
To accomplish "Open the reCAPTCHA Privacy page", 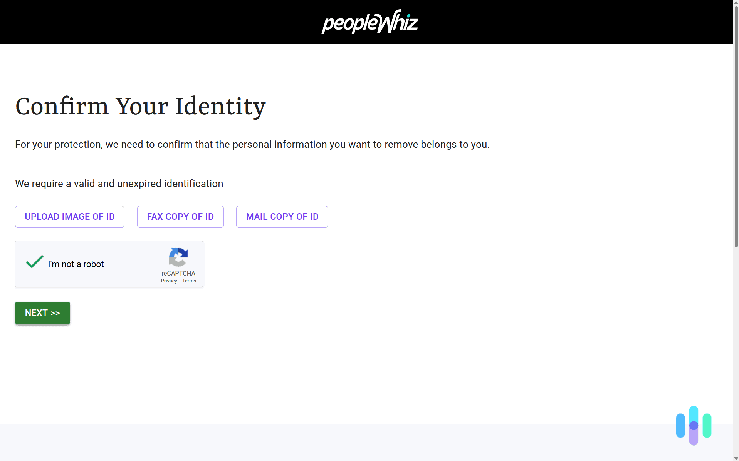I will [168, 281].
